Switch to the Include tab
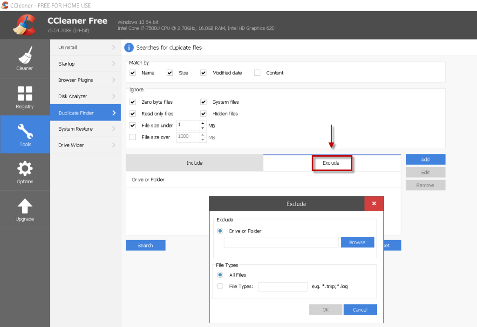477x327 pixels. click(195, 163)
